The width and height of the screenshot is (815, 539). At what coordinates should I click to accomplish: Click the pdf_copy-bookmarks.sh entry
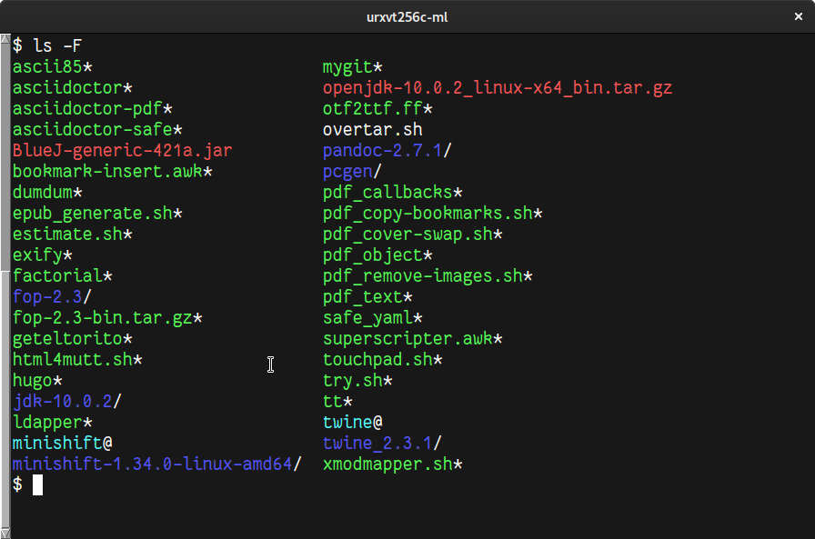pos(432,214)
